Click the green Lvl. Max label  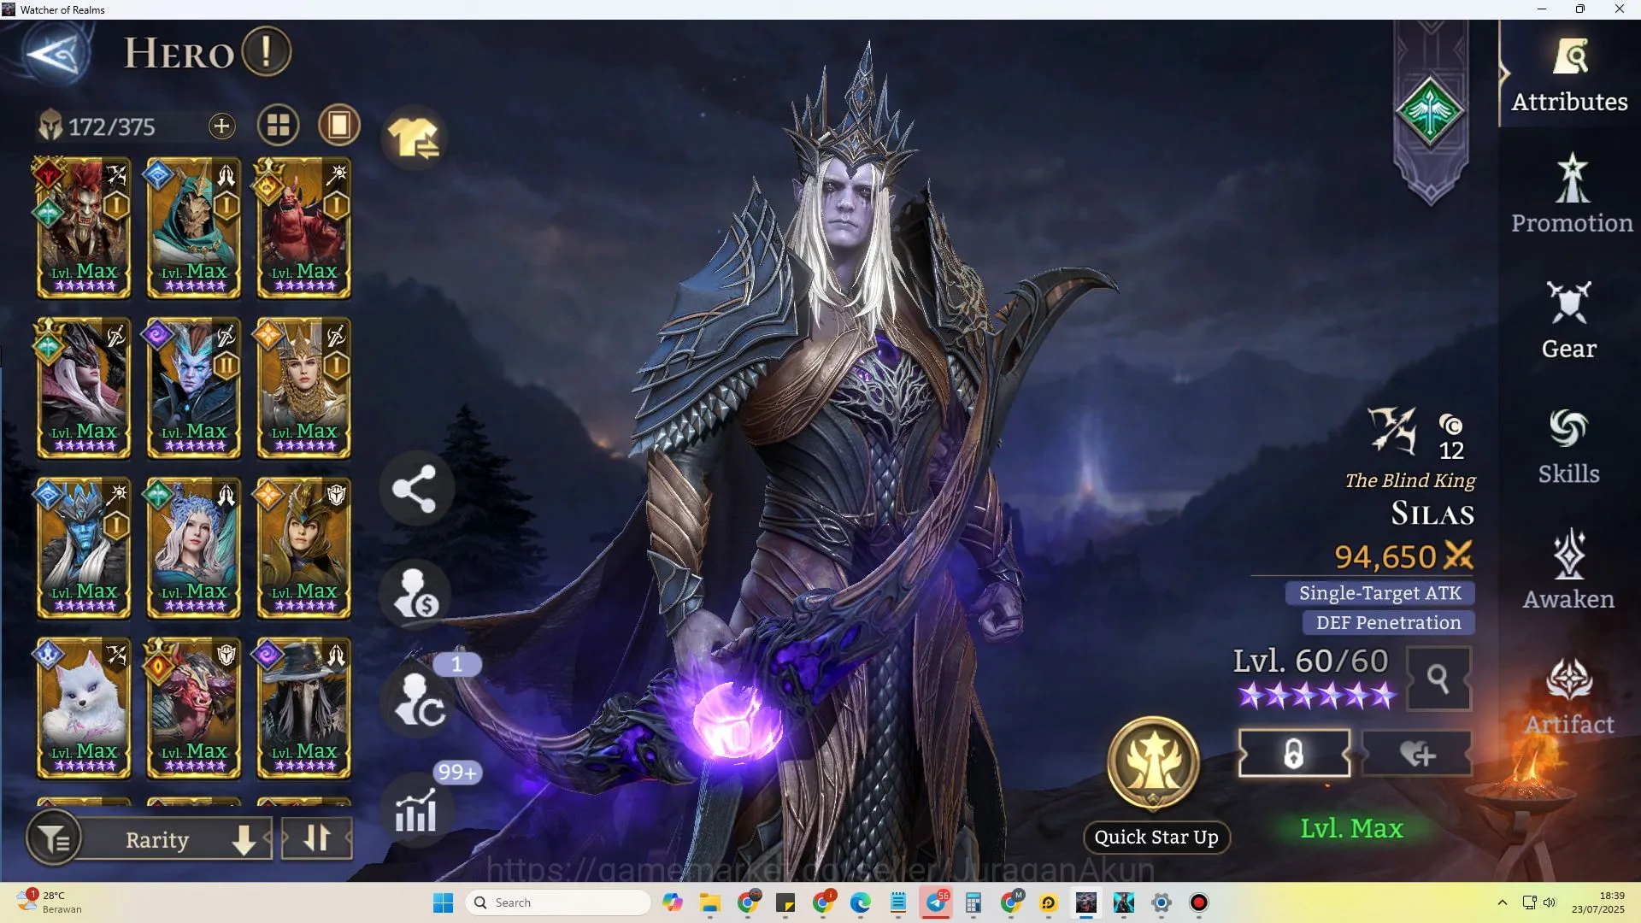1351,828
